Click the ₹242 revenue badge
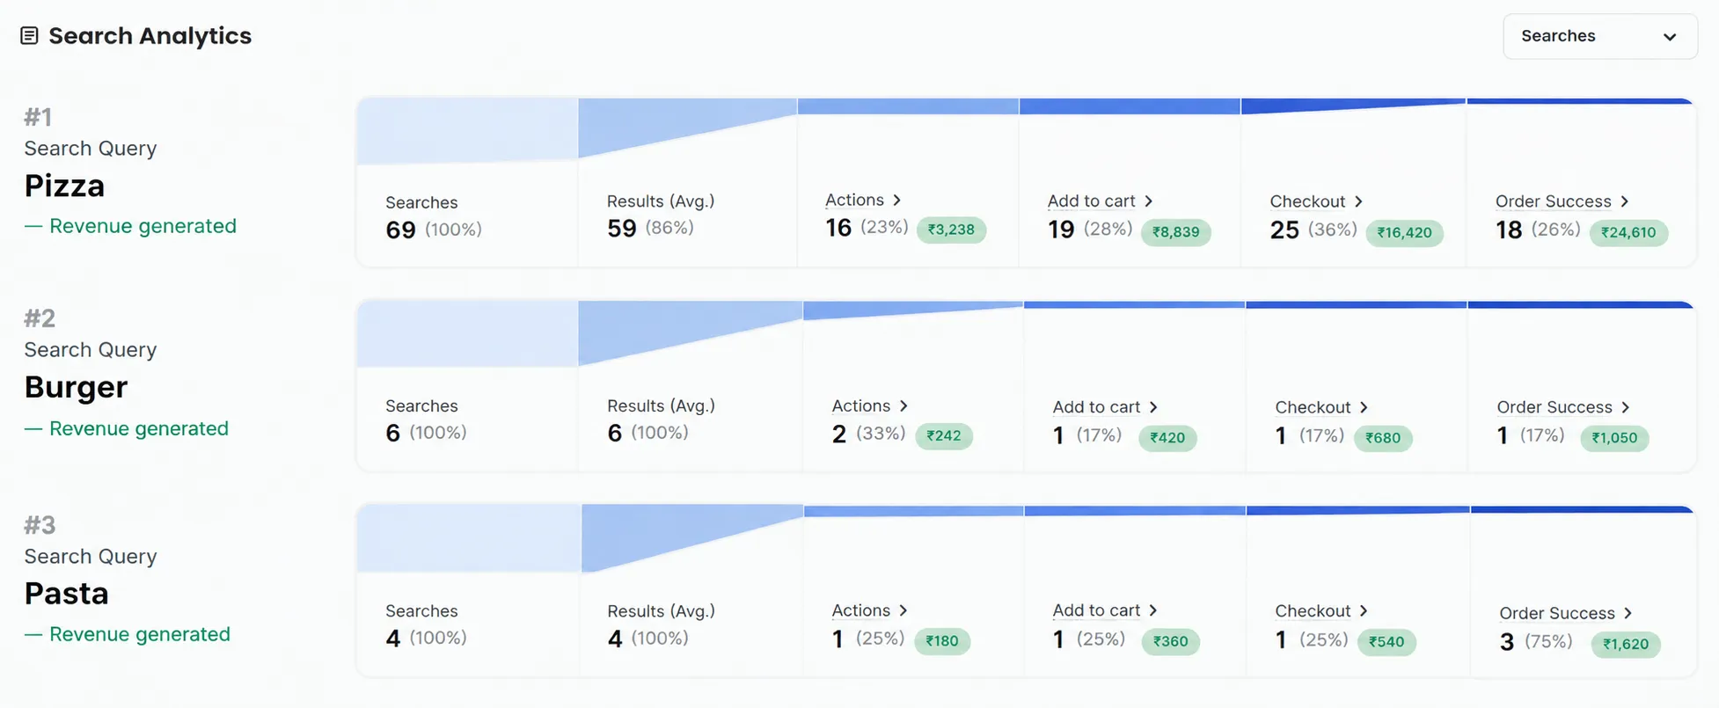This screenshot has width=1719, height=708. point(944,435)
